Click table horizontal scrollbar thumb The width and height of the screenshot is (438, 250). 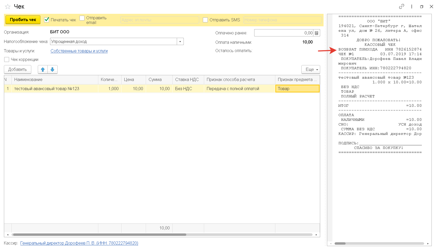pos(100,235)
